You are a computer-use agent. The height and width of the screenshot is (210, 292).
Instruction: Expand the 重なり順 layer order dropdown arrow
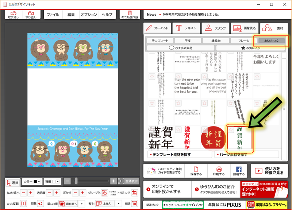click(82, 203)
